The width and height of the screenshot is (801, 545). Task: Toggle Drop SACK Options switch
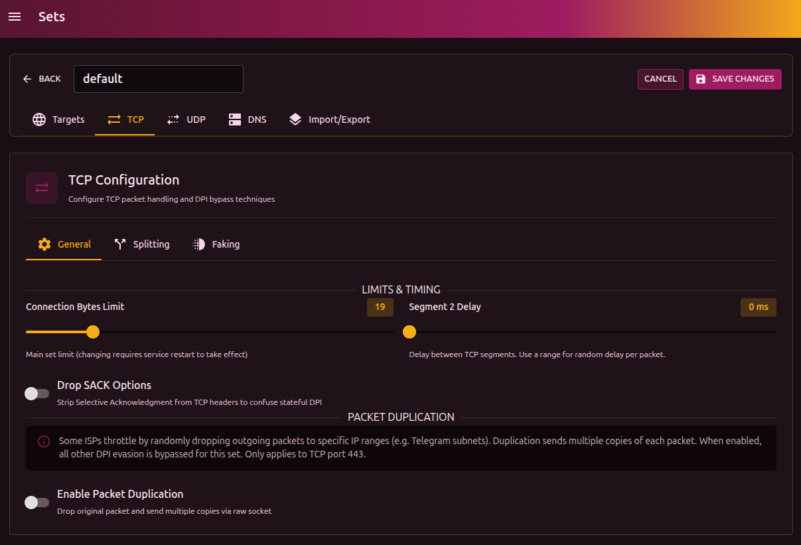click(x=37, y=394)
